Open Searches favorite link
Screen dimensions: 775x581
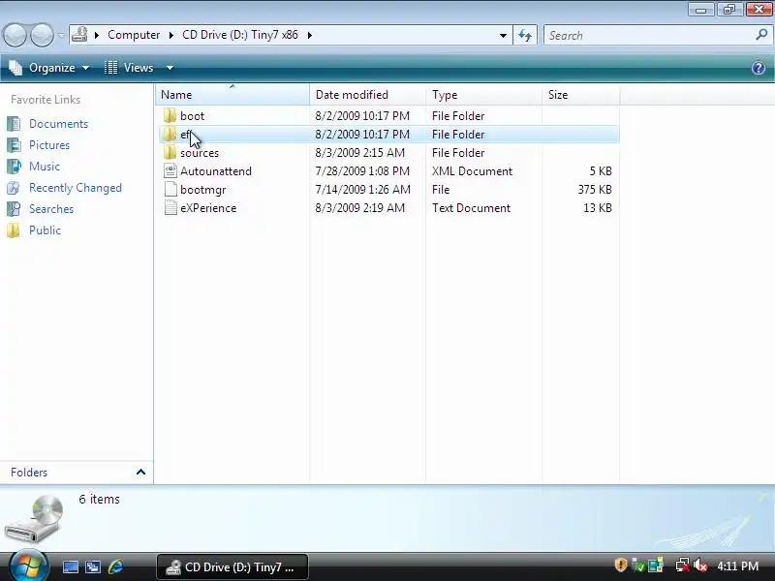tap(51, 209)
